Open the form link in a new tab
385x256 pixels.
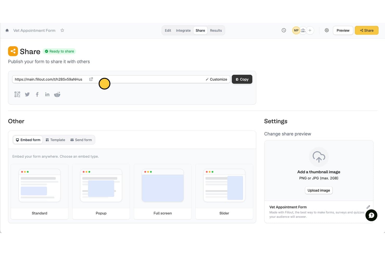pyautogui.click(x=91, y=79)
